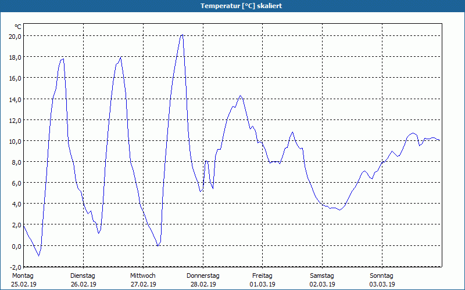This screenshot has height=290, width=465.
Task: Click the Mittwoch day label
Action: coord(142,276)
